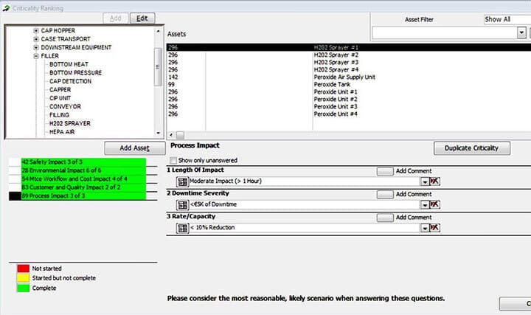This screenshot has width=531, height=315.
Task: Click the tree scroll down arrow
Action: [x=158, y=133]
